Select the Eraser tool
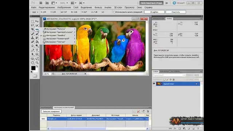This screenshot has width=233, height=131. point(32,41)
